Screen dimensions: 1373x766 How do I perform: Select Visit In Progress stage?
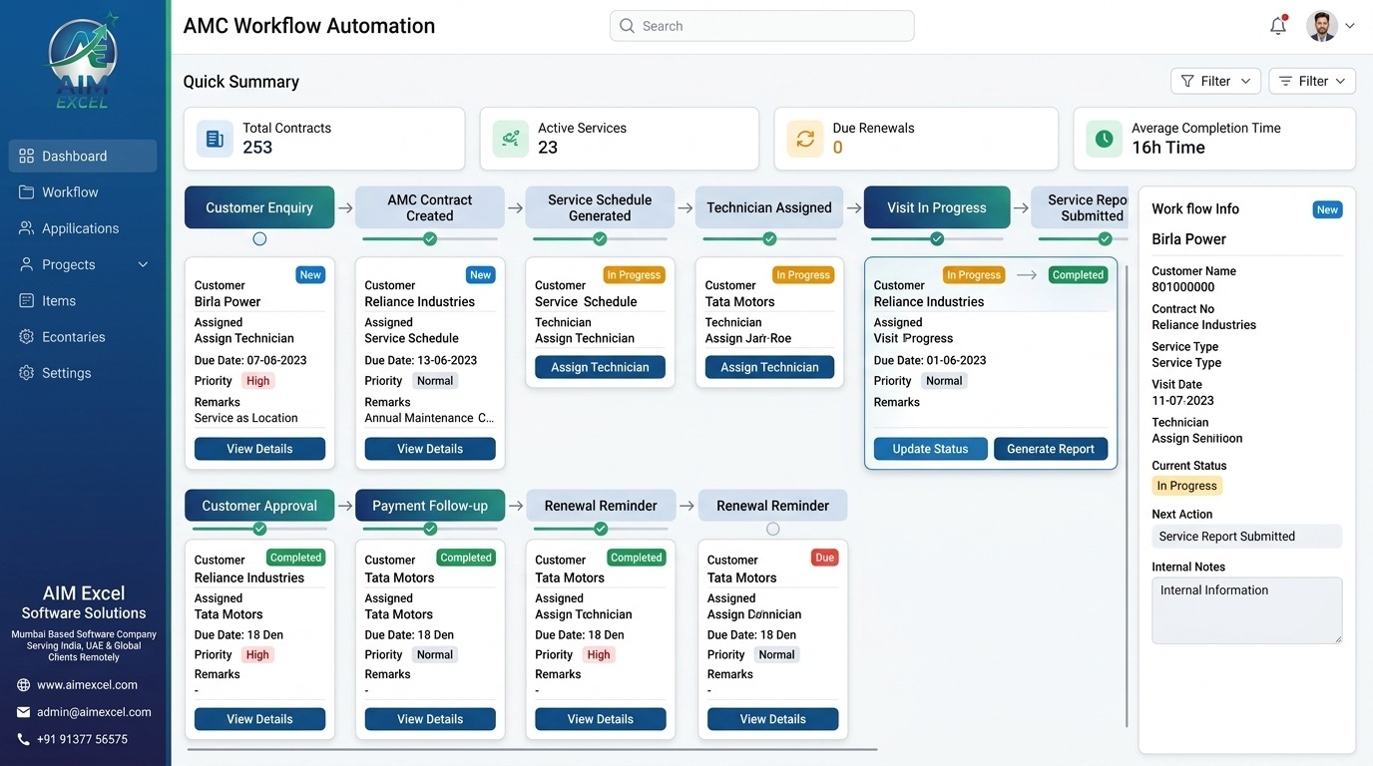937,207
